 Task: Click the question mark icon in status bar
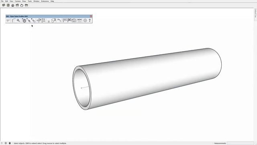point(2,143)
